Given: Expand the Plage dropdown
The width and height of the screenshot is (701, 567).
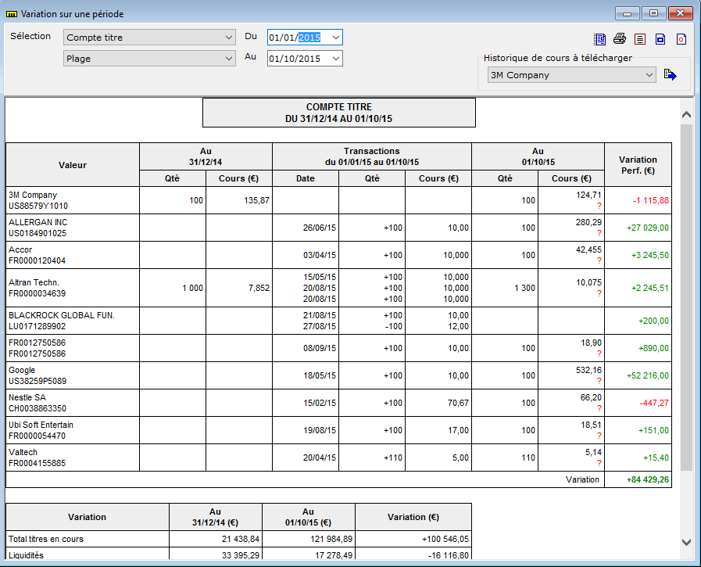Looking at the screenshot, I should click(149, 59).
